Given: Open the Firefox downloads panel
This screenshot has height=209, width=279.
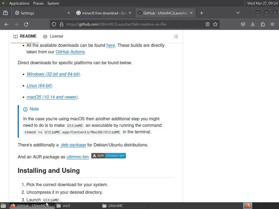Looking at the screenshot, I should click(253, 24).
